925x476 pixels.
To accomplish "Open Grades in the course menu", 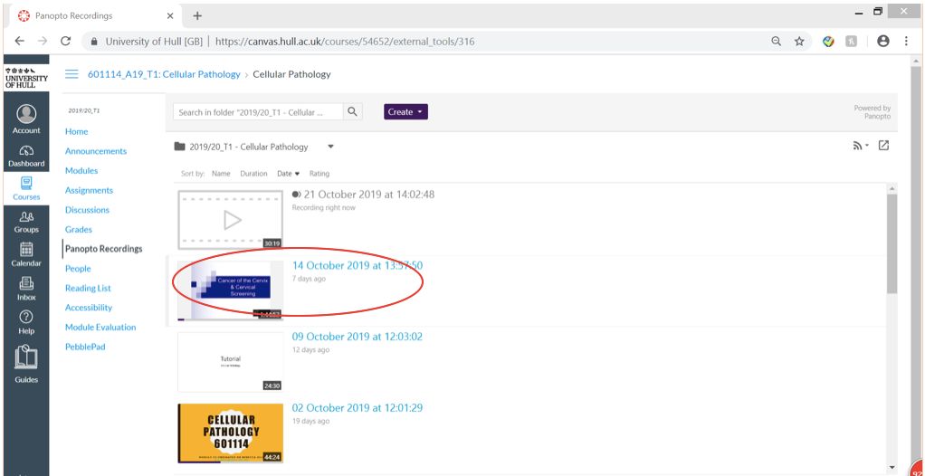I will [x=79, y=230].
